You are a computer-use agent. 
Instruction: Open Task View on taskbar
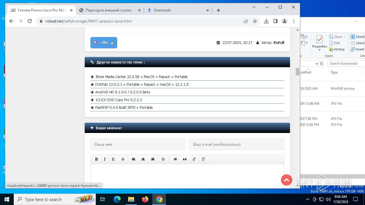pyautogui.click(x=103, y=199)
